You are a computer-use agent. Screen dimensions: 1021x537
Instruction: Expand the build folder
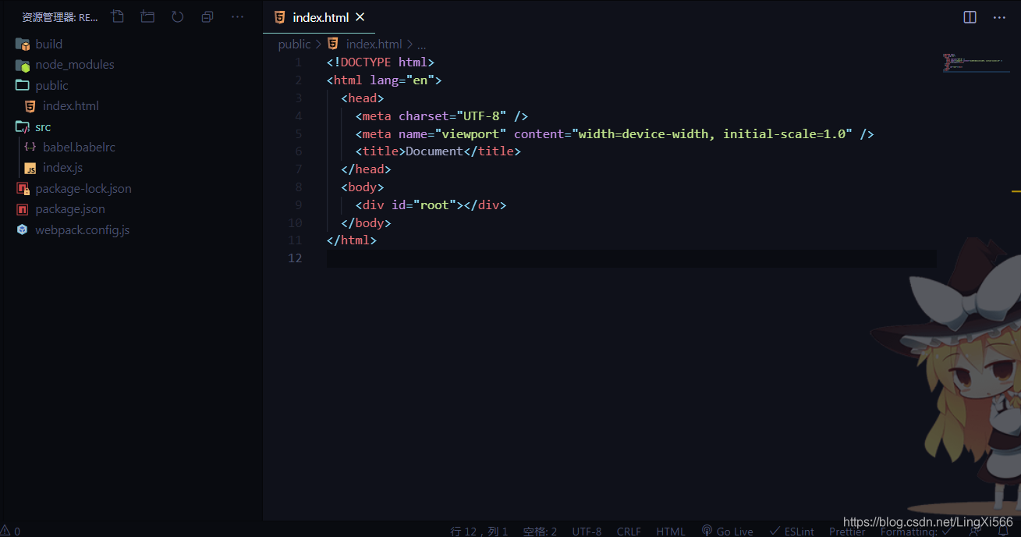point(48,44)
